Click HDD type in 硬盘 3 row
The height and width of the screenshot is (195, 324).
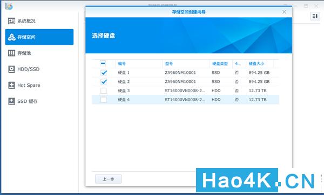(x=216, y=90)
